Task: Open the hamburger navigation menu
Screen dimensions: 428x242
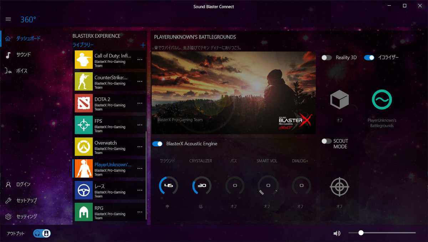Action: coord(8,19)
